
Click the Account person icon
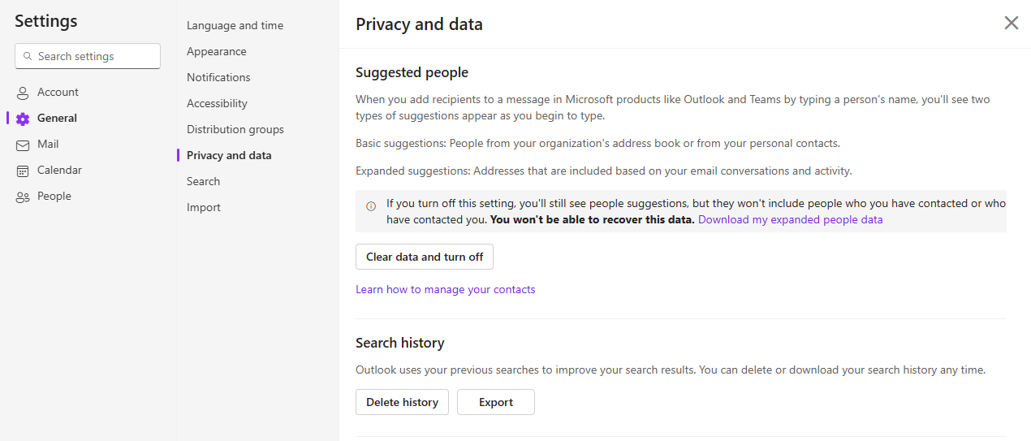tap(23, 93)
